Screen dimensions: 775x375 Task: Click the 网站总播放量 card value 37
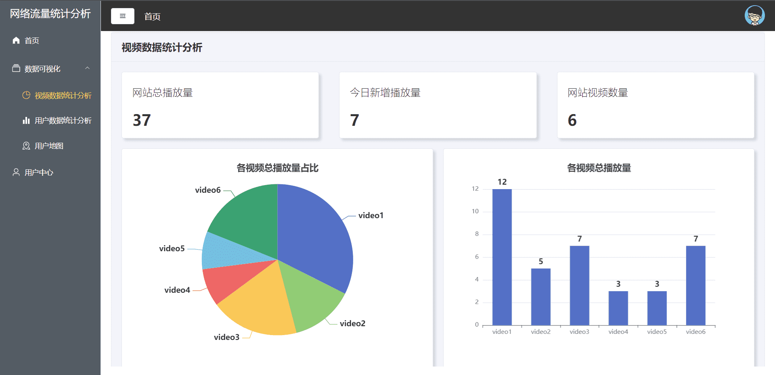(x=142, y=120)
